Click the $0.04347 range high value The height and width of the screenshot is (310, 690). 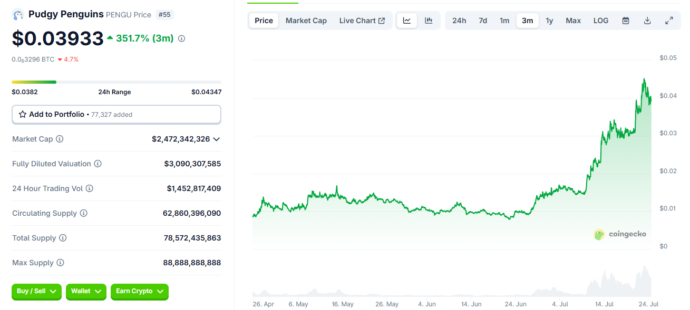tap(206, 92)
